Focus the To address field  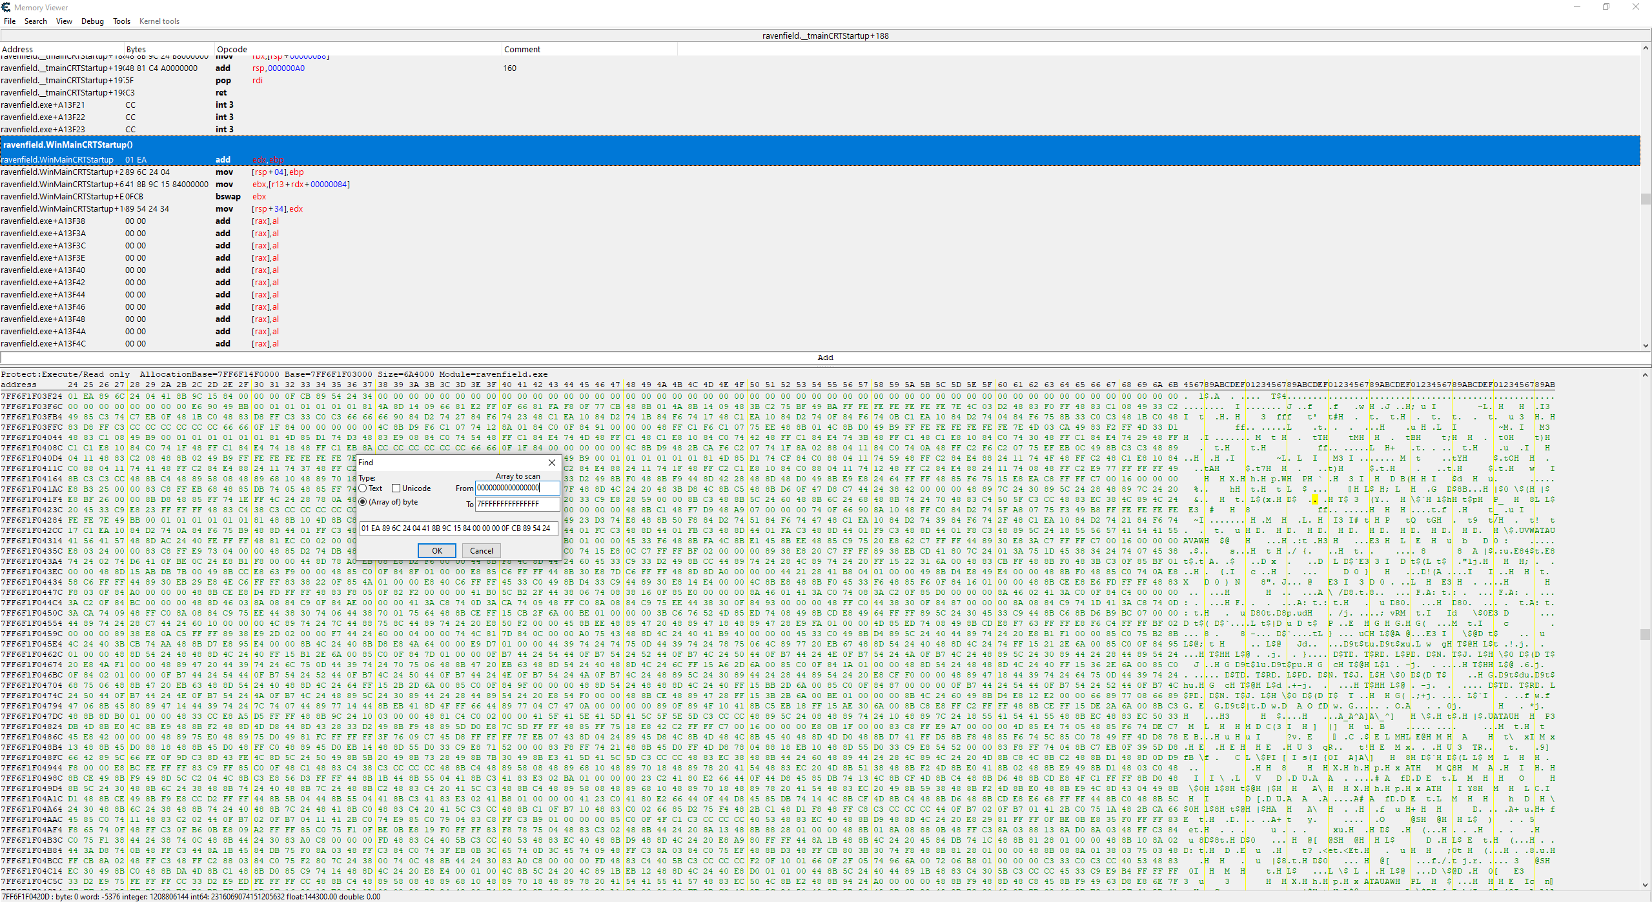tap(517, 504)
